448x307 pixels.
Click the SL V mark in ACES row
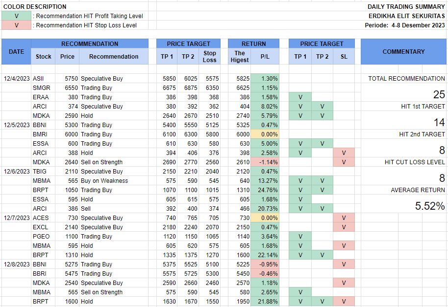344,218
